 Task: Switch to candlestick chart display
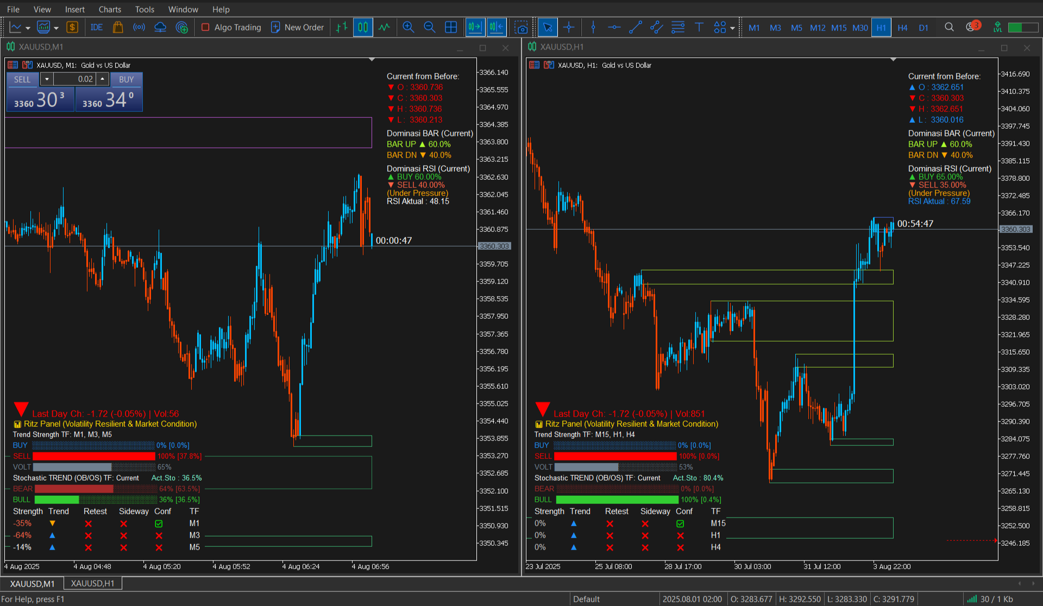point(363,27)
